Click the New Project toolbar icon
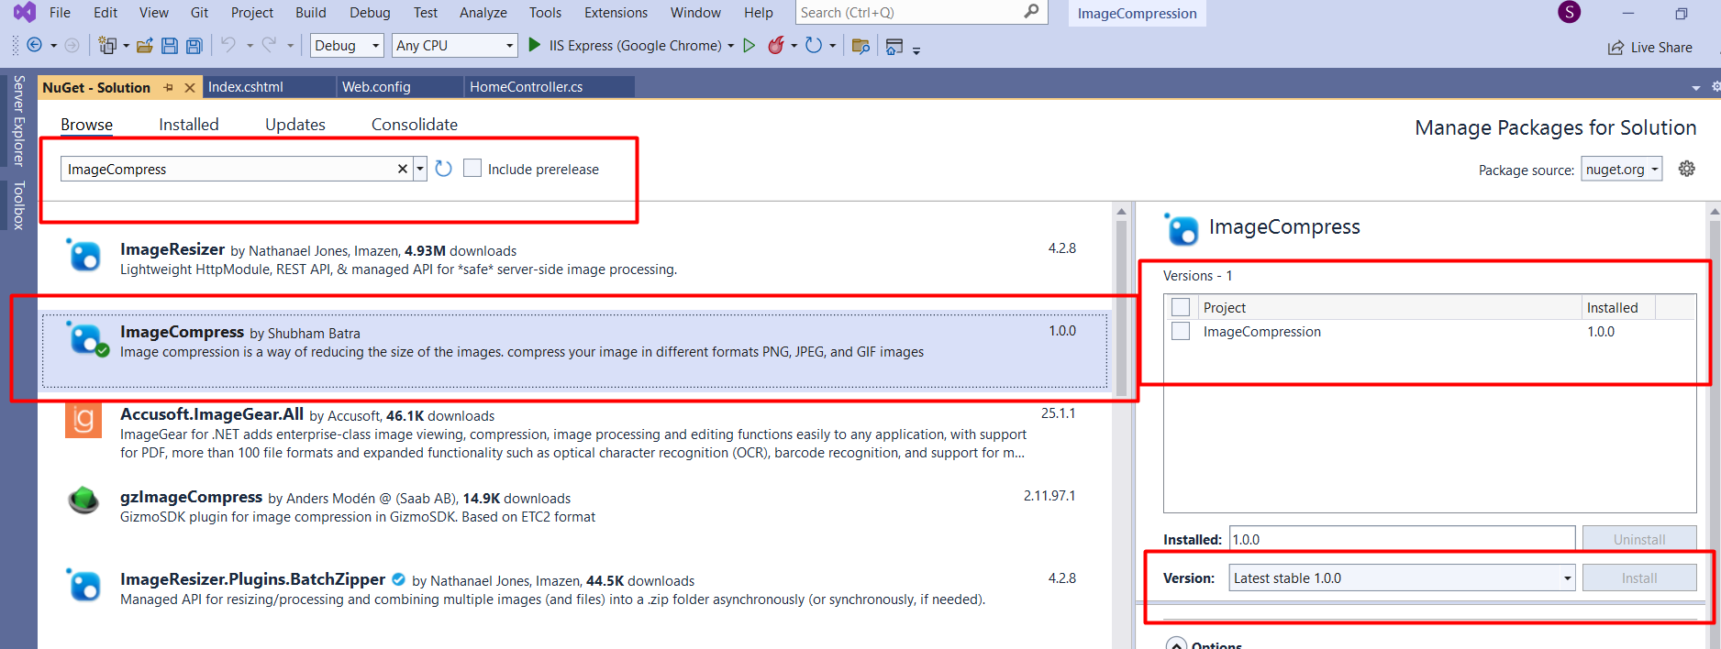Screen dimensions: 1721x649 (108, 45)
